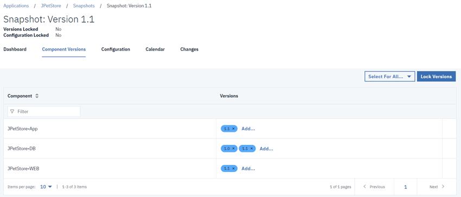Screen dimensions: 461x197
Task: Add a version to JPetStore-App
Action: tap(248, 129)
